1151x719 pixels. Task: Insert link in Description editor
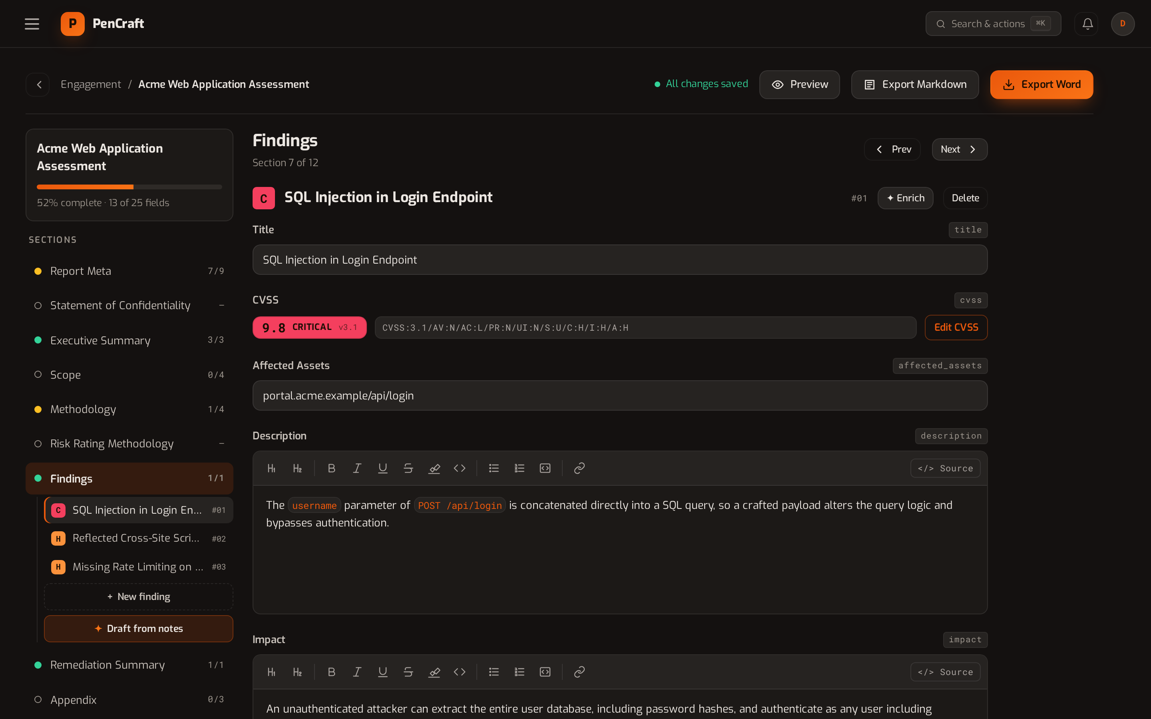(579, 469)
